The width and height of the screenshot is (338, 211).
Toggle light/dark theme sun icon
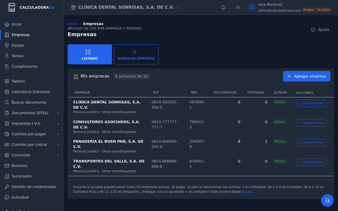click(x=238, y=7)
